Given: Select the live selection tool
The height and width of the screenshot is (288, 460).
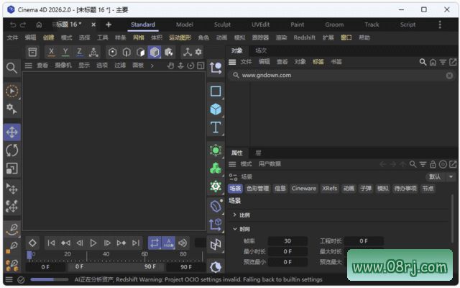Looking at the screenshot, I should [11, 91].
